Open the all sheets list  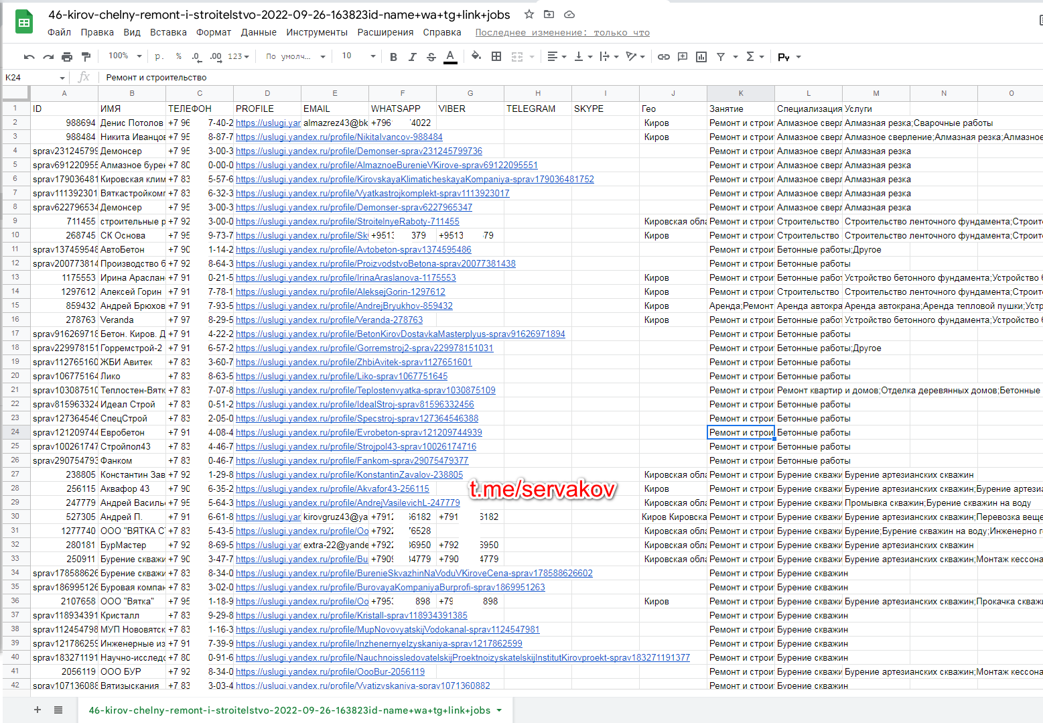58,710
